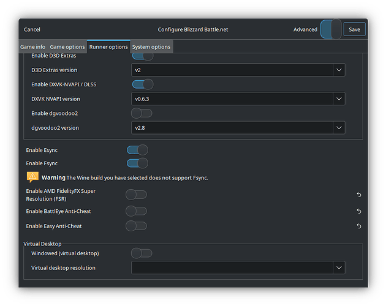Turn on BattlEye Anti-Cheat toggle

coord(136,211)
